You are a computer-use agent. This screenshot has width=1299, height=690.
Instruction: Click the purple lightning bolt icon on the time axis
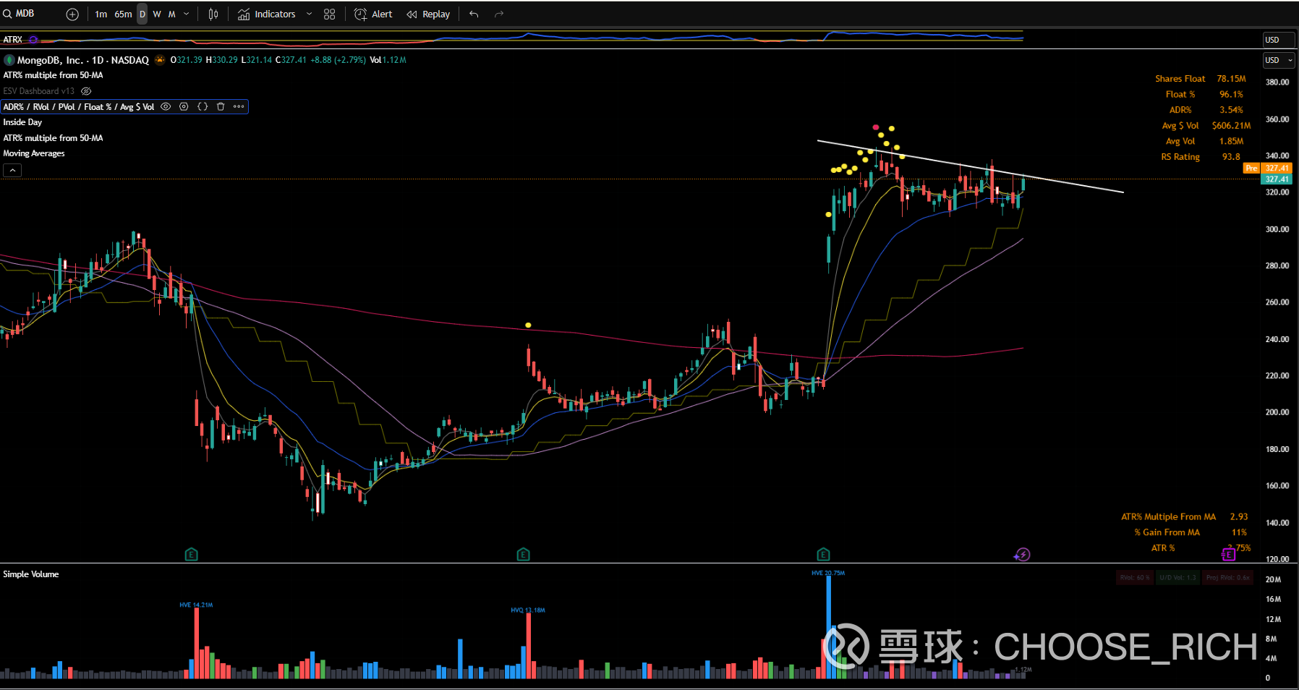point(1022,555)
